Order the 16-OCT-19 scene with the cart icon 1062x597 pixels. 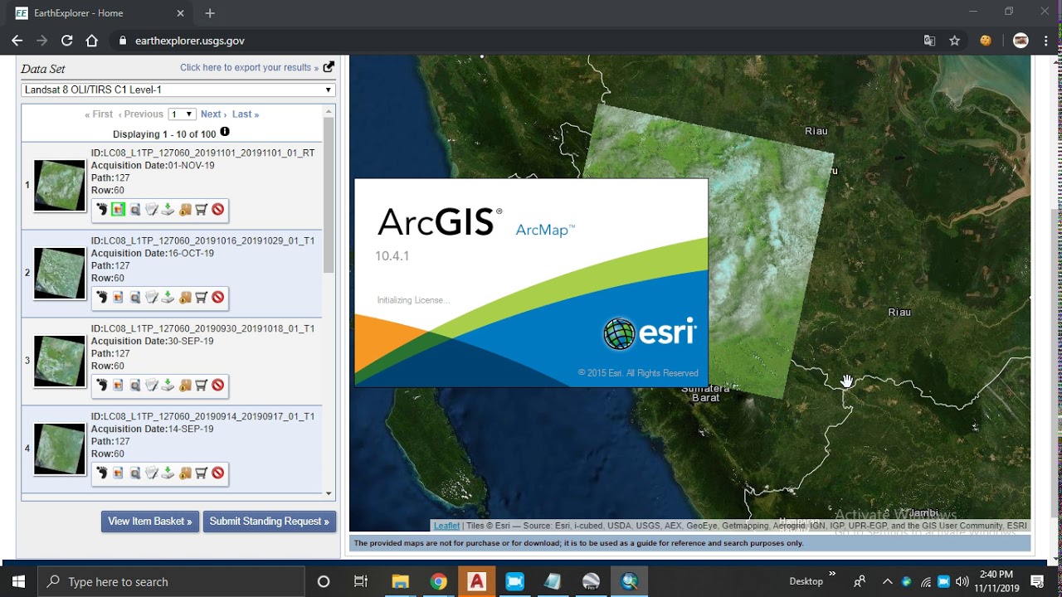point(201,298)
